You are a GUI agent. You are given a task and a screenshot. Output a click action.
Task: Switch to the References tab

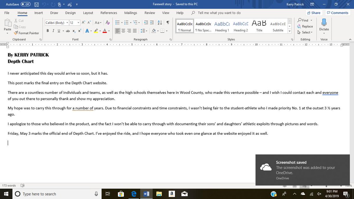point(109,13)
